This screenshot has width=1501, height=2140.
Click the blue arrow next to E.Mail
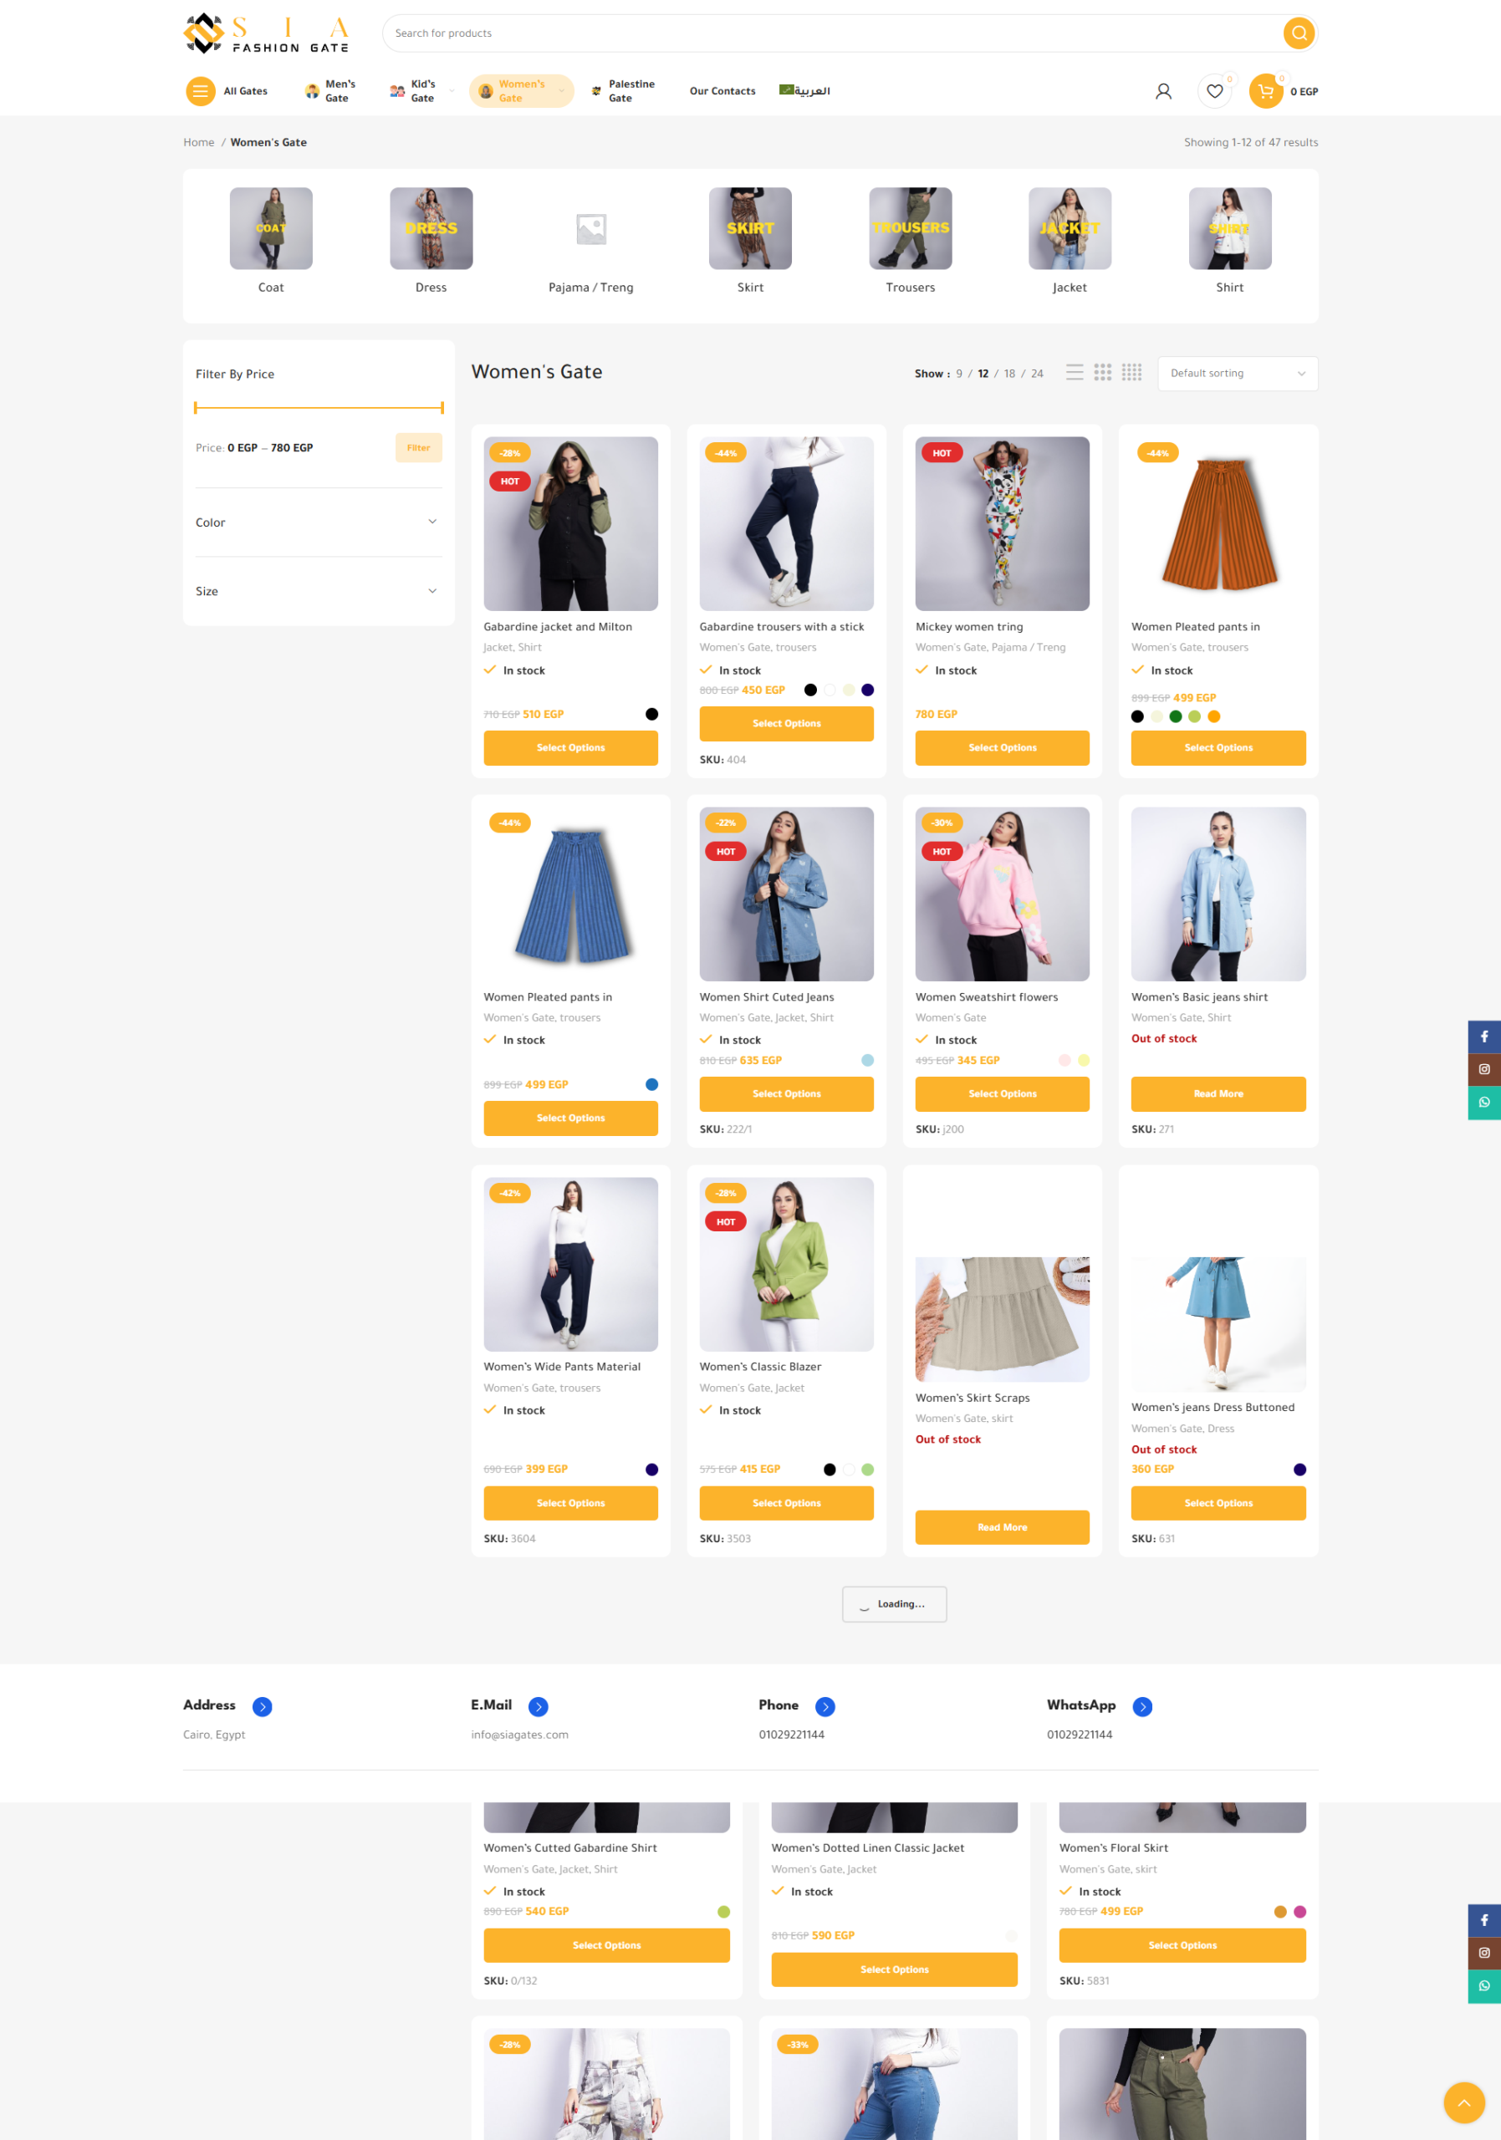point(538,1707)
